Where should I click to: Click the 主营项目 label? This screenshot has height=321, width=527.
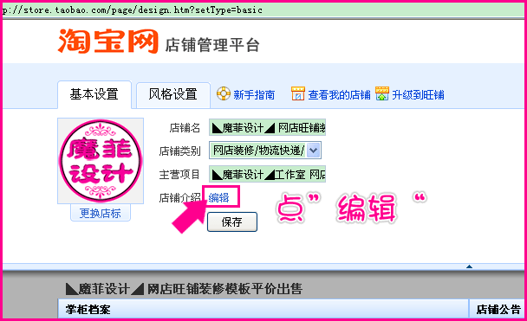coord(179,175)
